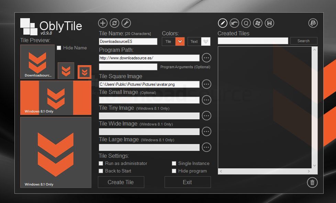Image resolution: width=336 pixels, height=203 pixels.
Task: Click the circular Q icon
Action: click(x=246, y=23)
